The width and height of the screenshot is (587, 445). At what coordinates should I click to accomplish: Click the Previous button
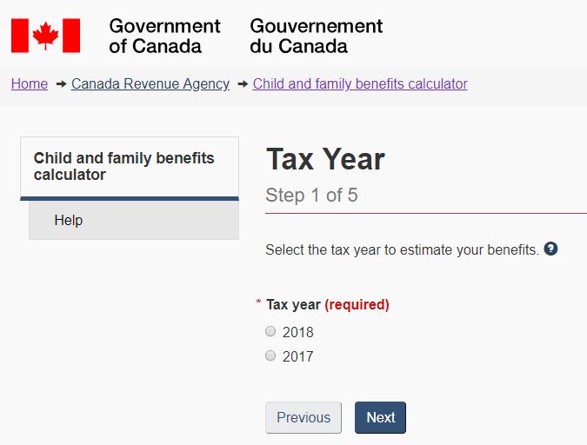coord(304,418)
